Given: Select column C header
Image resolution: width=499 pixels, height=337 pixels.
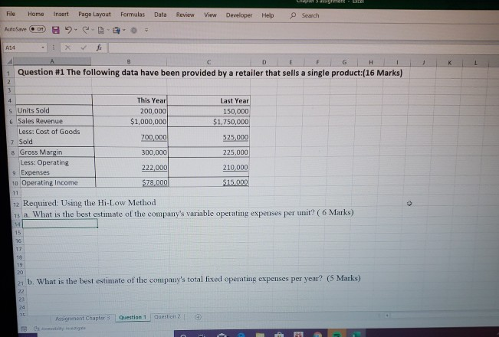Looking at the screenshot, I should point(208,62).
